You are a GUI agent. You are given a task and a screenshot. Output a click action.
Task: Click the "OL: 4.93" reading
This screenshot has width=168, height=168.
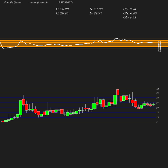click(x=130, y=17)
